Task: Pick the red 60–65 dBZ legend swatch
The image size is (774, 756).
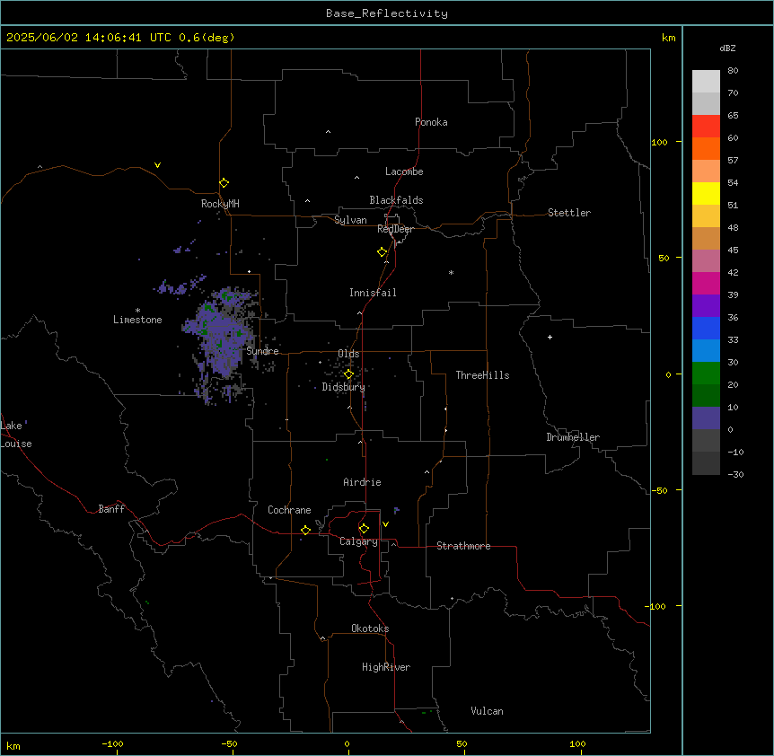Action: point(706,127)
